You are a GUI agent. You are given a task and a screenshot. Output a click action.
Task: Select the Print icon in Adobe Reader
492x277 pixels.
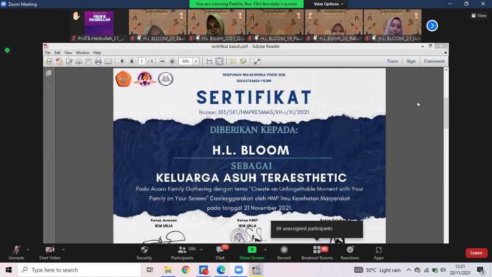click(98, 61)
